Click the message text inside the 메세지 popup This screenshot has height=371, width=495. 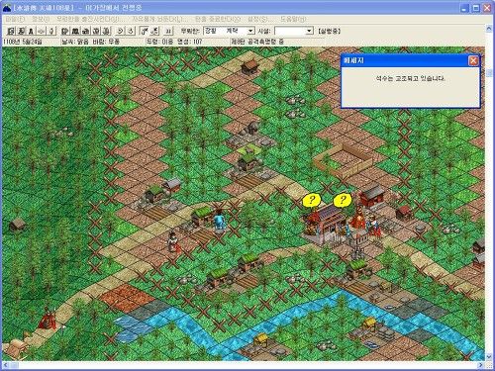pyautogui.click(x=410, y=79)
